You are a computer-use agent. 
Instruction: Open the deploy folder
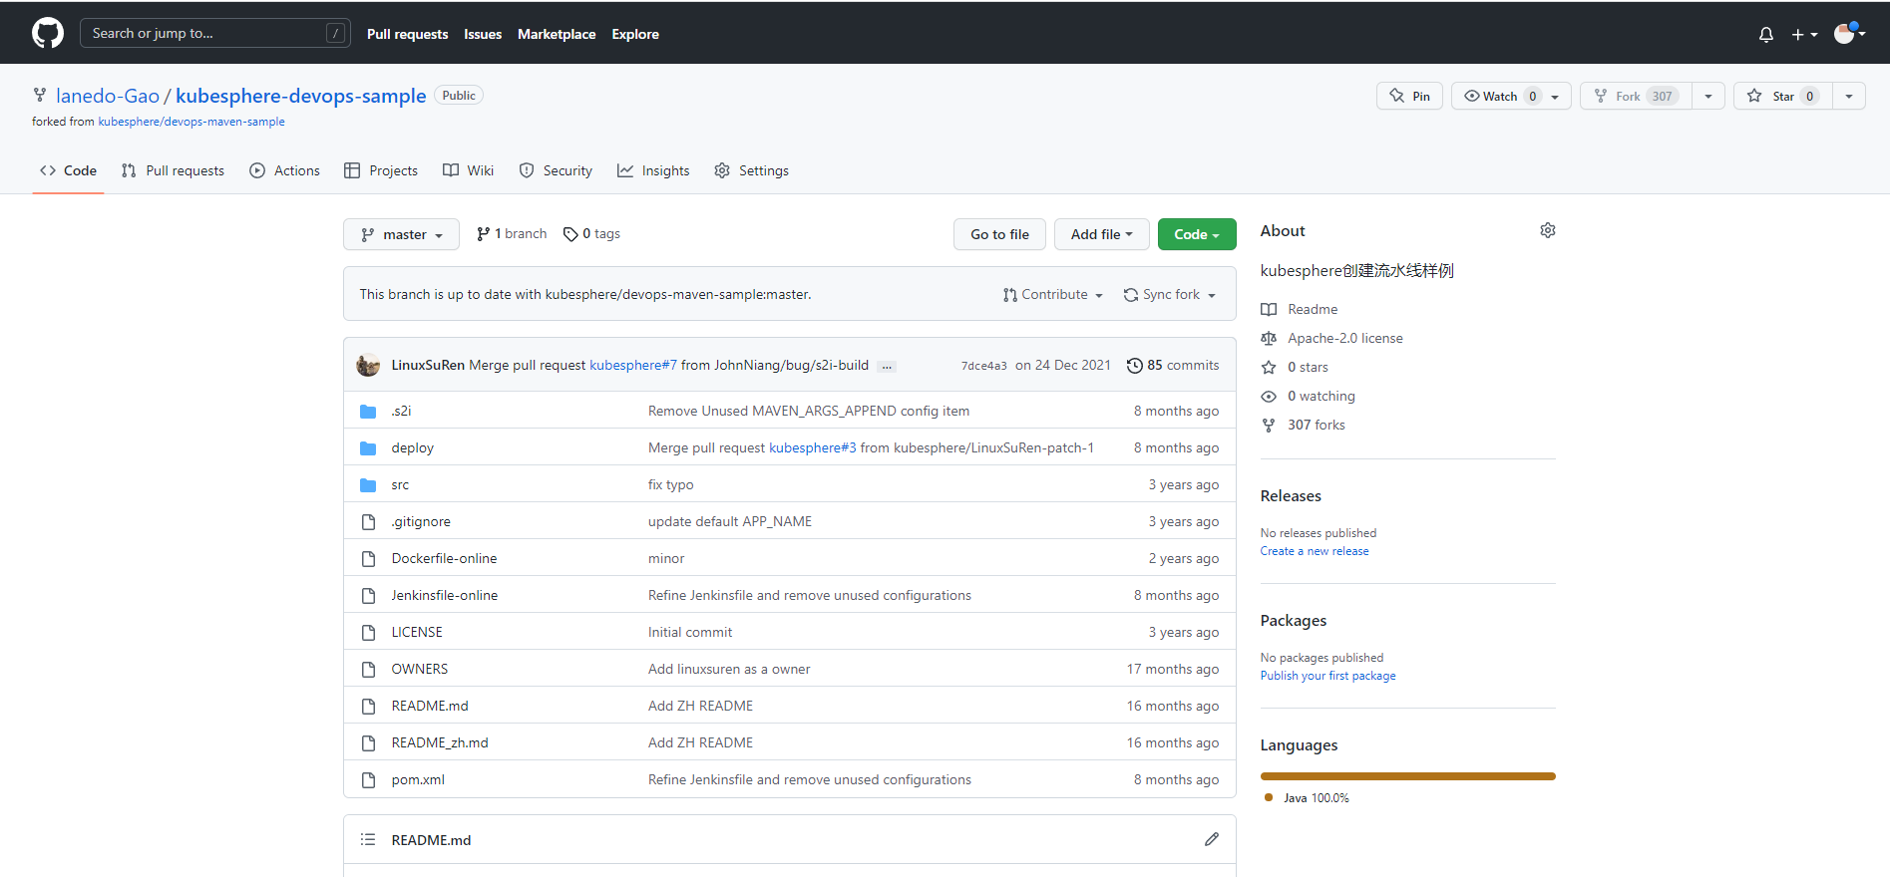[x=413, y=447]
